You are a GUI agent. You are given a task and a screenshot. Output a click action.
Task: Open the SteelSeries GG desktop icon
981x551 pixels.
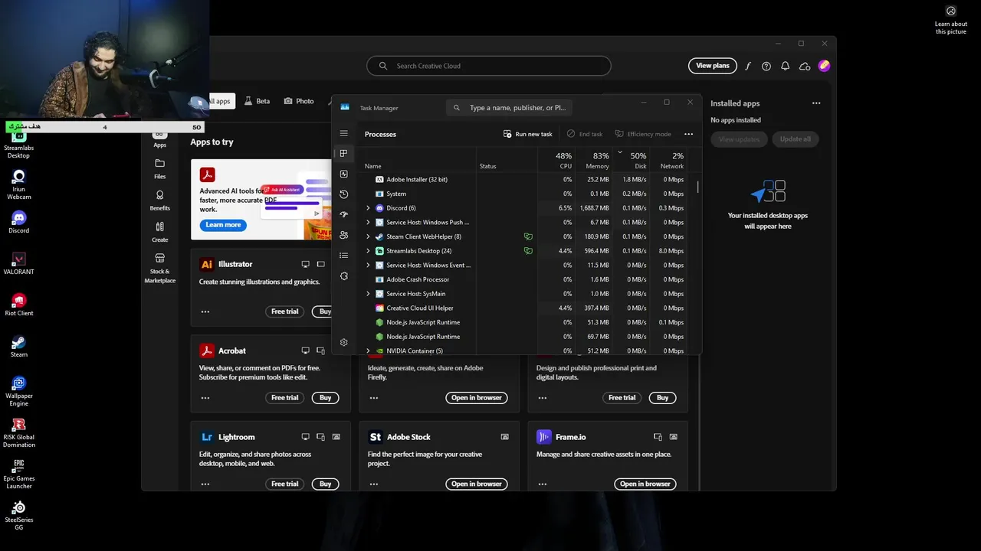point(19,515)
